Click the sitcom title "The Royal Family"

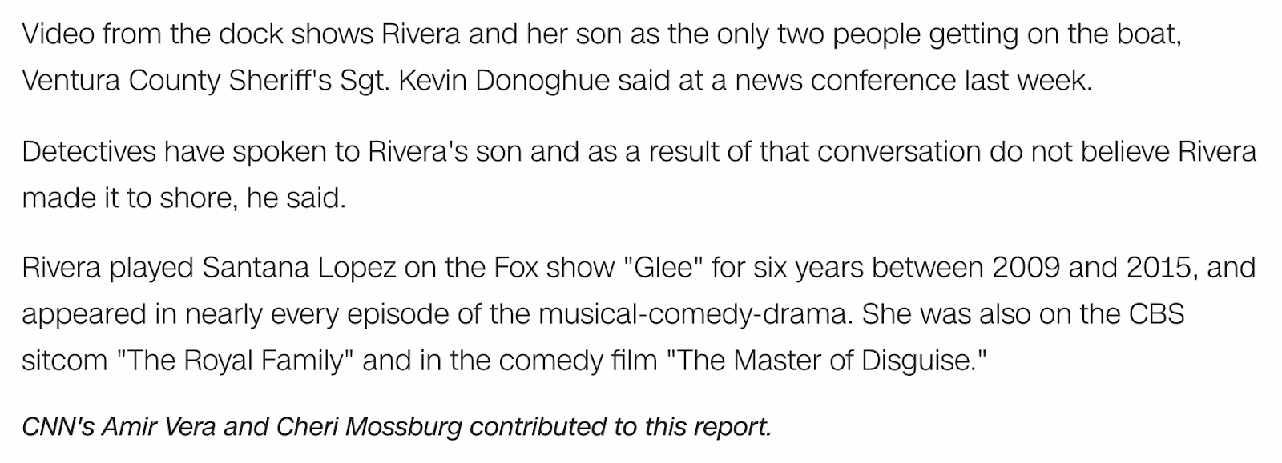236,360
